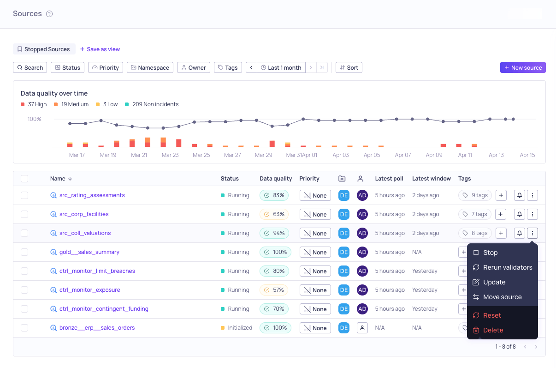Click notification bell for src_rating_assessments
The image size is (556, 368).
pos(520,195)
